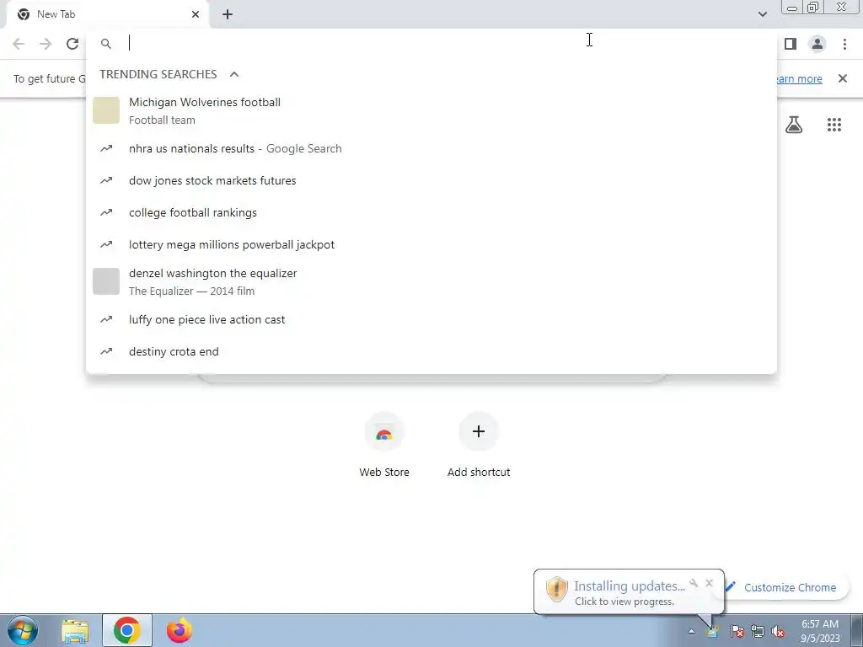Click the trending arrow icon beside college football rankings
The width and height of the screenshot is (863, 647).
[106, 212]
